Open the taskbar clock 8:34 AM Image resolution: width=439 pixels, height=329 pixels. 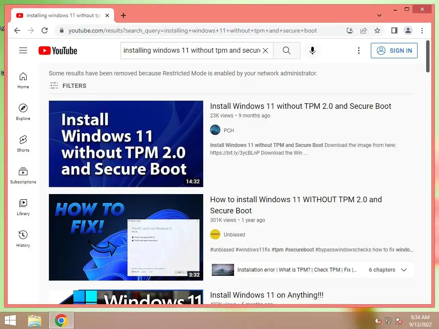420,320
